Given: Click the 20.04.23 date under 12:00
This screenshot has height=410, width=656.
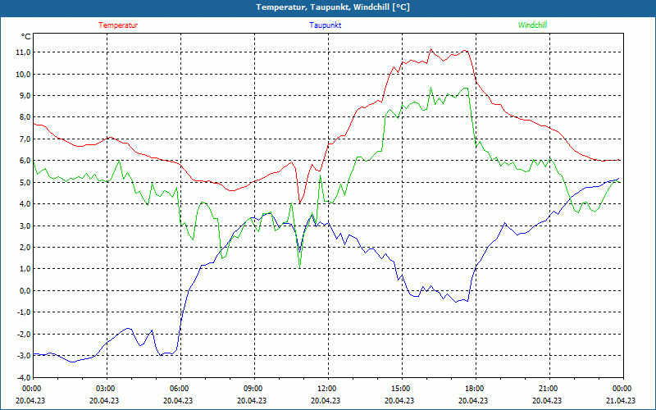Looking at the screenshot, I should (x=326, y=400).
